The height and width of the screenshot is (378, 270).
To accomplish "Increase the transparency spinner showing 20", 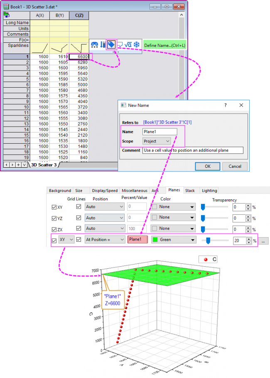I will pyautogui.click(x=249, y=239).
